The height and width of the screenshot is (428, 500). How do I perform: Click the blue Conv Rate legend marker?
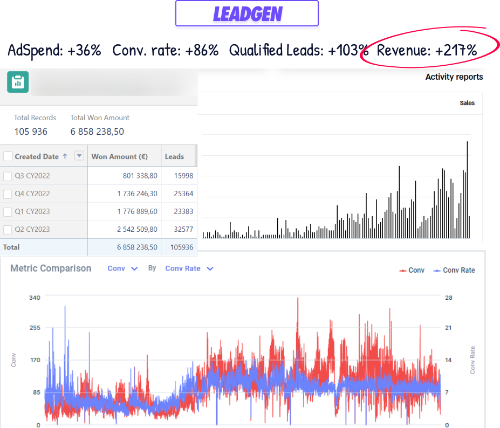437,271
